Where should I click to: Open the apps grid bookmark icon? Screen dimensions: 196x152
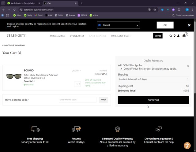[x=7, y=15]
